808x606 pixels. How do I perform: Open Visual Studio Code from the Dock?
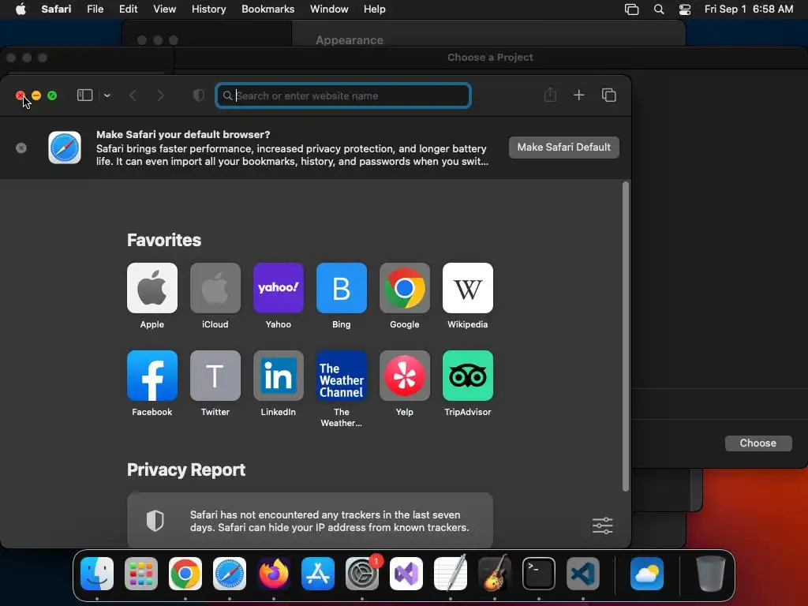pos(583,574)
